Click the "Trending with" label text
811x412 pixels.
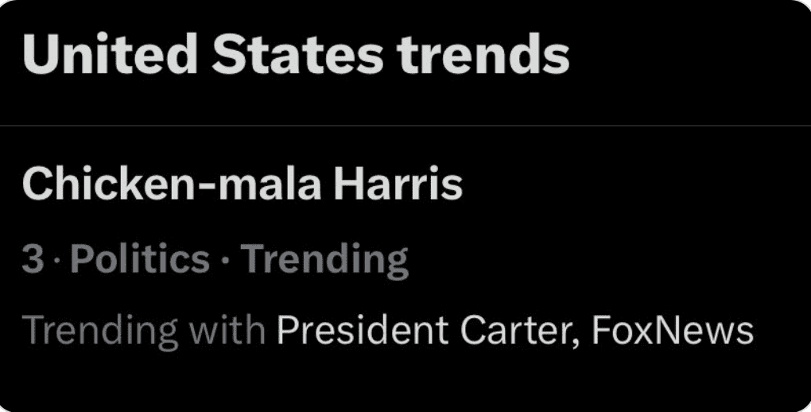coord(143,330)
